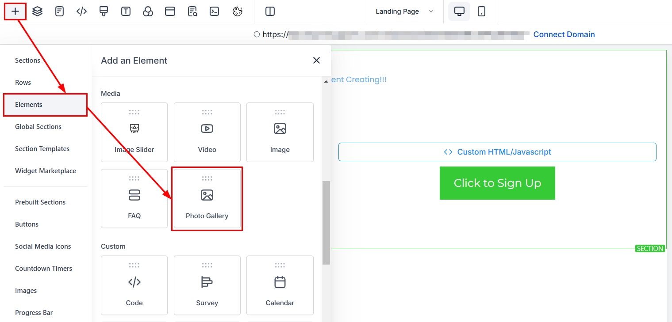
Task: Open Buttons prebuilt category
Action: point(27,224)
